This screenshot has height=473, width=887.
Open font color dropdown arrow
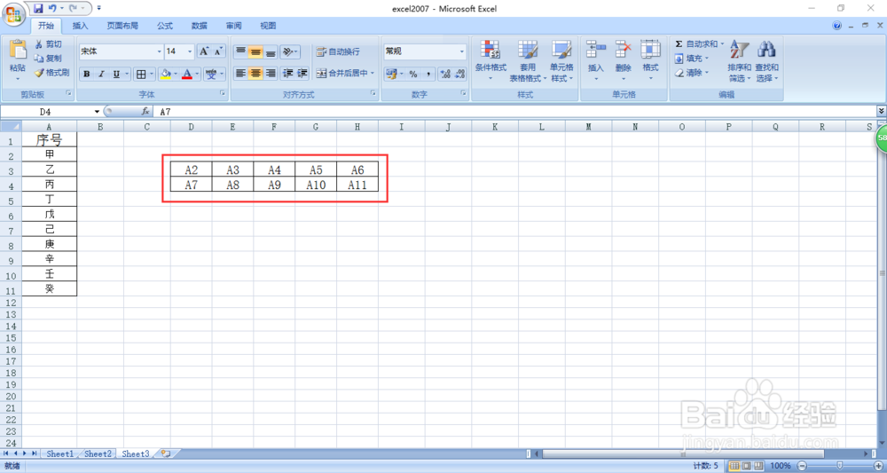[197, 75]
